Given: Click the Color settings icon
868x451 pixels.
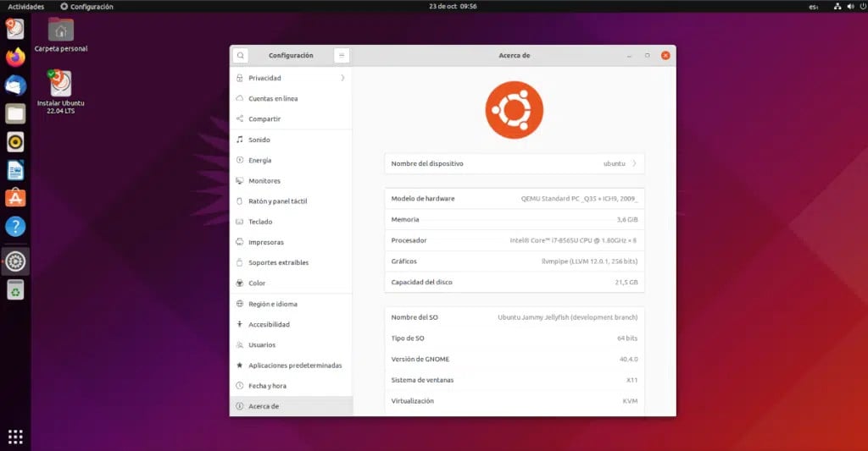Looking at the screenshot, I should pyautogui.click(x=240, y=283).
